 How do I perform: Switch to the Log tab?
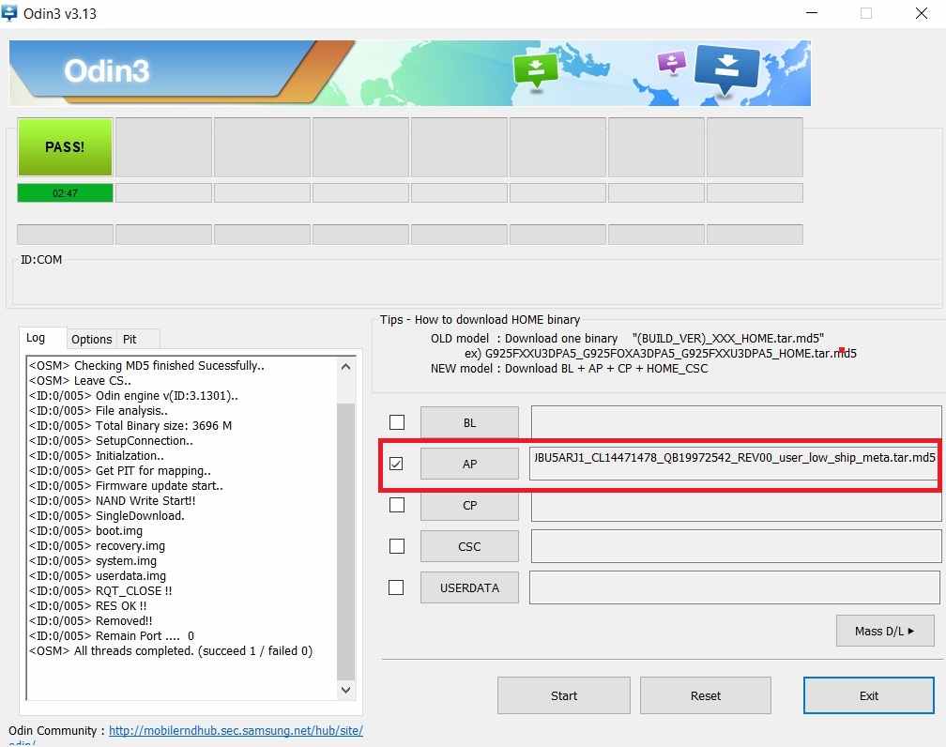[36, 338]
